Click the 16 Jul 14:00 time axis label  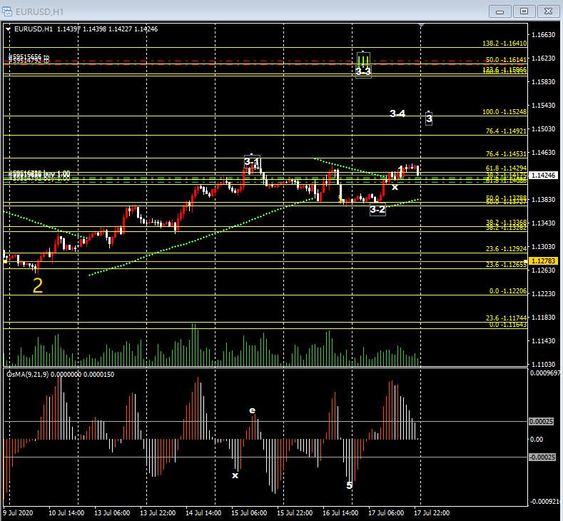(340, 513)
